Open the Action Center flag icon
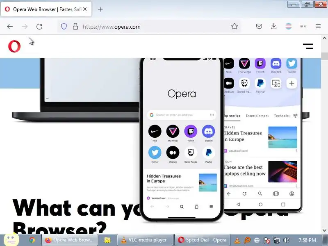 (267, 240)
